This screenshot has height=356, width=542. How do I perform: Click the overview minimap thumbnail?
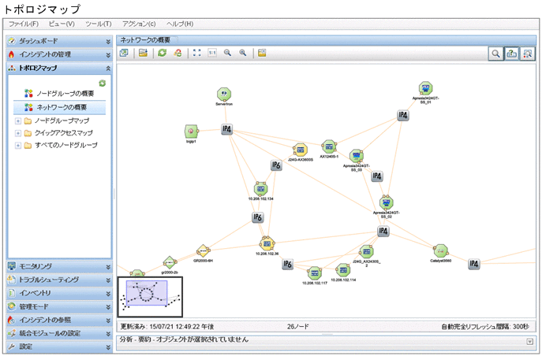[x=150, y=297]
